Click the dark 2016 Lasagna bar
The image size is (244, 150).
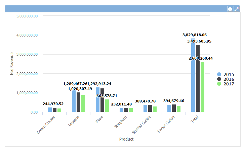pos(78,102)
